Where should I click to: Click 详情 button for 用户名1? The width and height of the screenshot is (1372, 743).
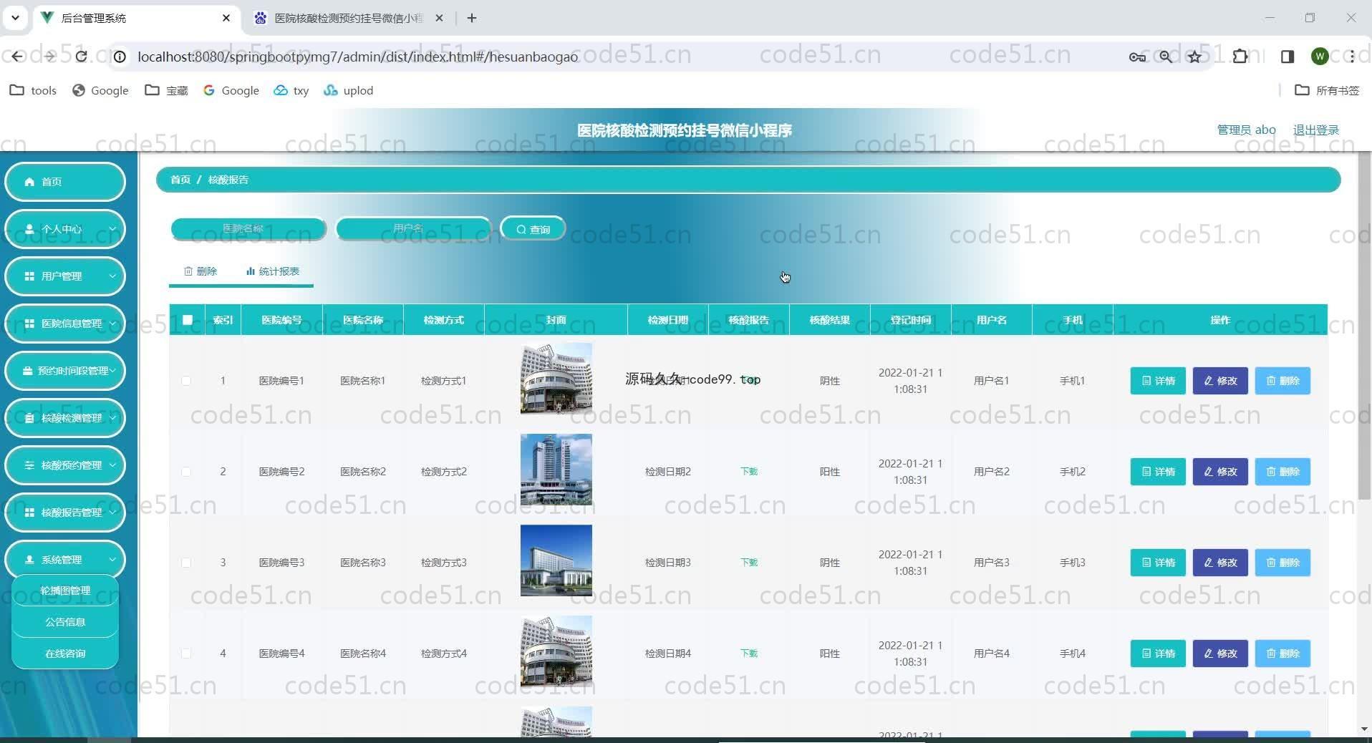1158,381
